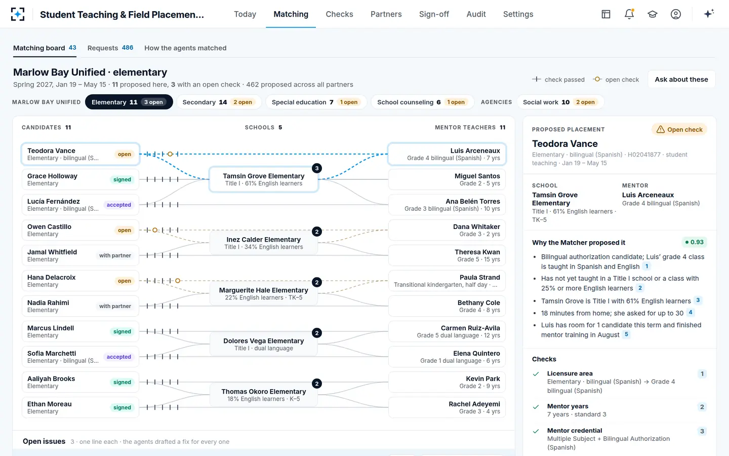Open notifications bell
This screenshot has height=456, width=729.
click(629, 14)
